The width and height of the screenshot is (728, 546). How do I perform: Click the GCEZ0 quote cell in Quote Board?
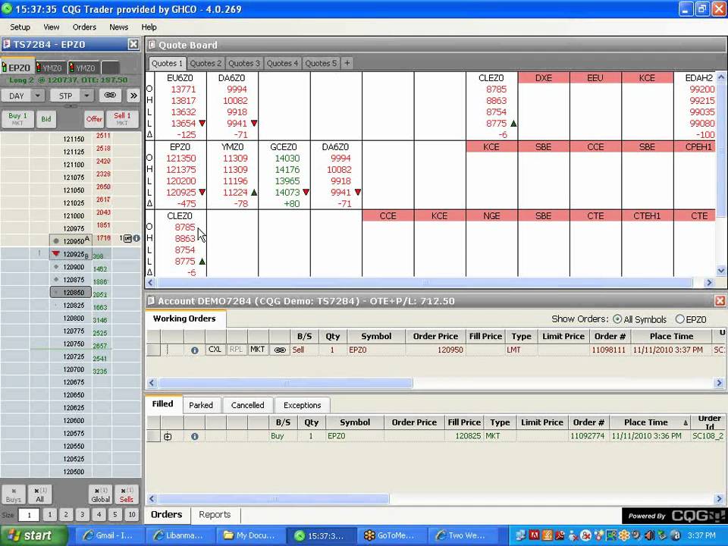click(284, 175)
